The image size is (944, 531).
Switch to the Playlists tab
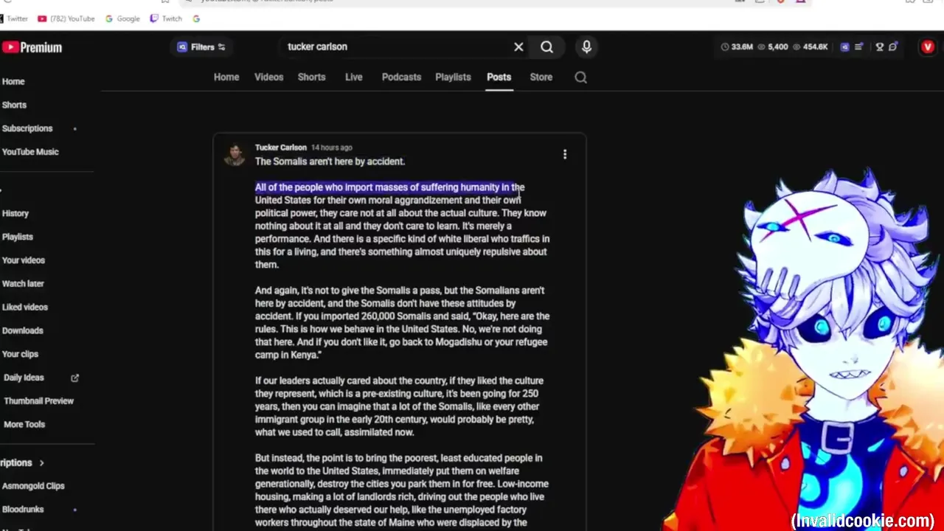click(x=453, y=77)
